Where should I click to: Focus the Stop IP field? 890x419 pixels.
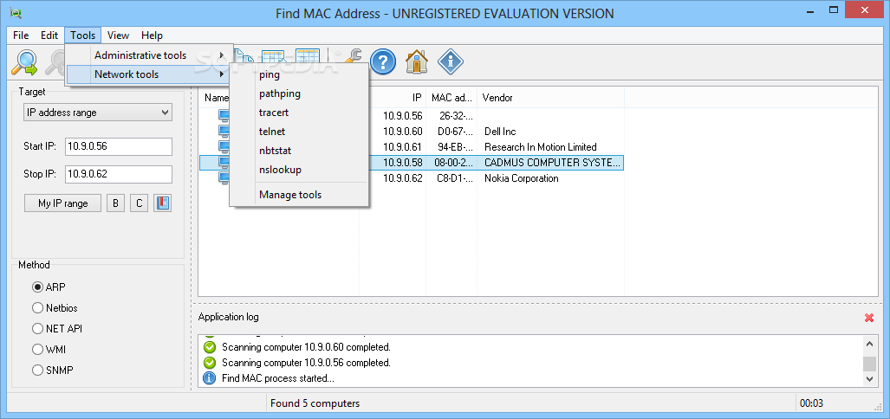(118, 174)
